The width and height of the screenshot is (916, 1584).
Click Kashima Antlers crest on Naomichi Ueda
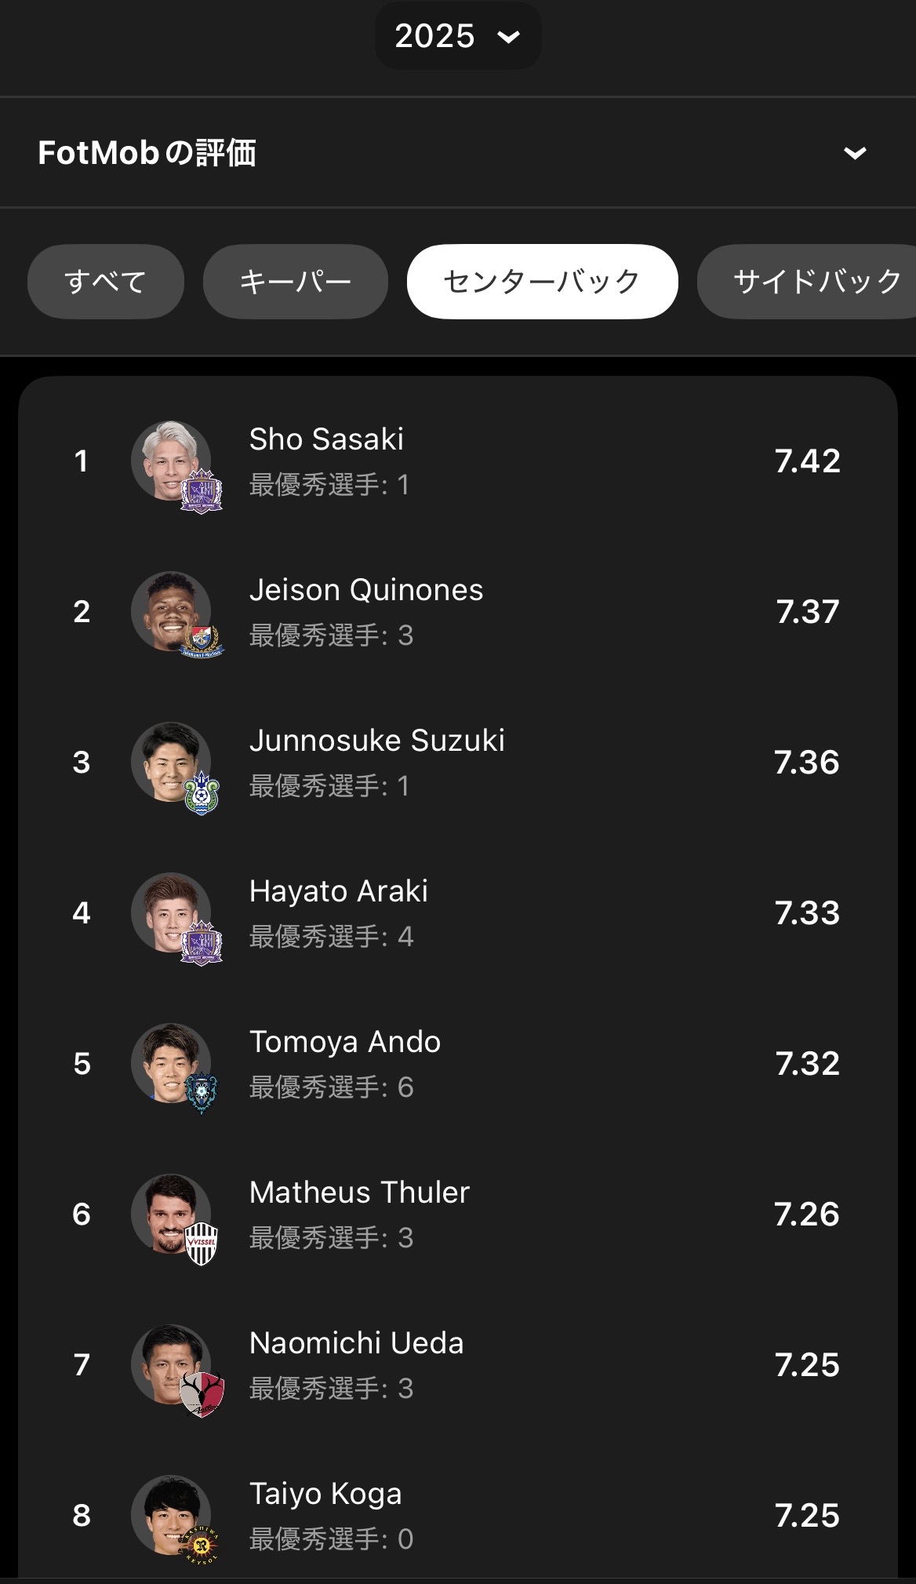coord(202,1394)
